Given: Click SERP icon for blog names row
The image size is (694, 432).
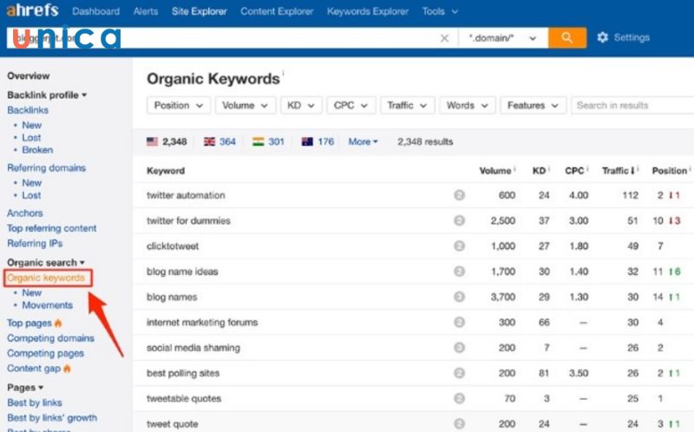Looking at the screenshot, I should (459, 297).
